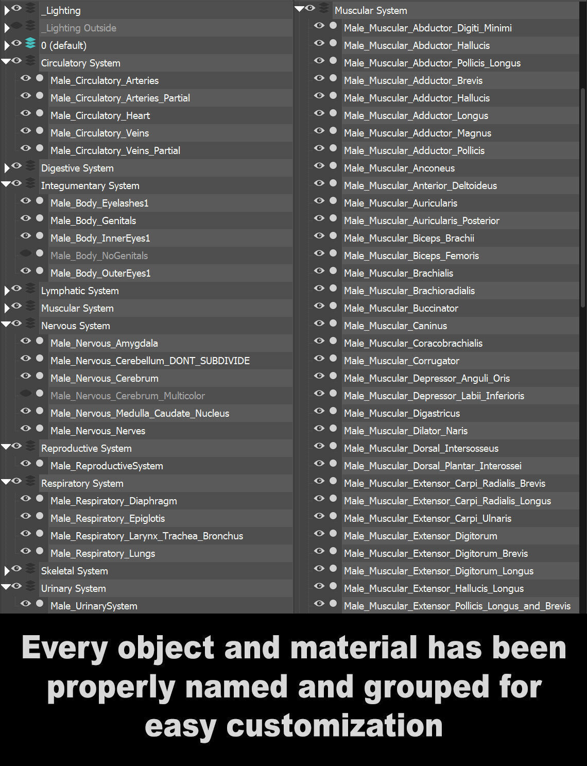Click the layer stack icon of 0 (default)
Screen dimensions: 587x766
coord(30,44)
